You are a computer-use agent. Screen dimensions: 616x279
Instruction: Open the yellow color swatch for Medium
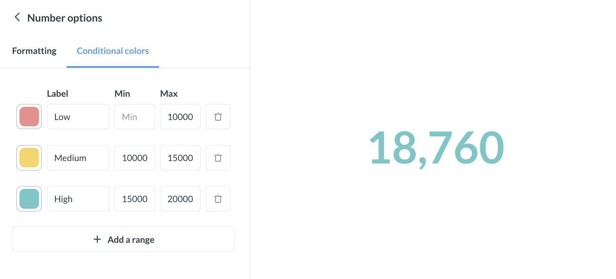pos(29,158)
